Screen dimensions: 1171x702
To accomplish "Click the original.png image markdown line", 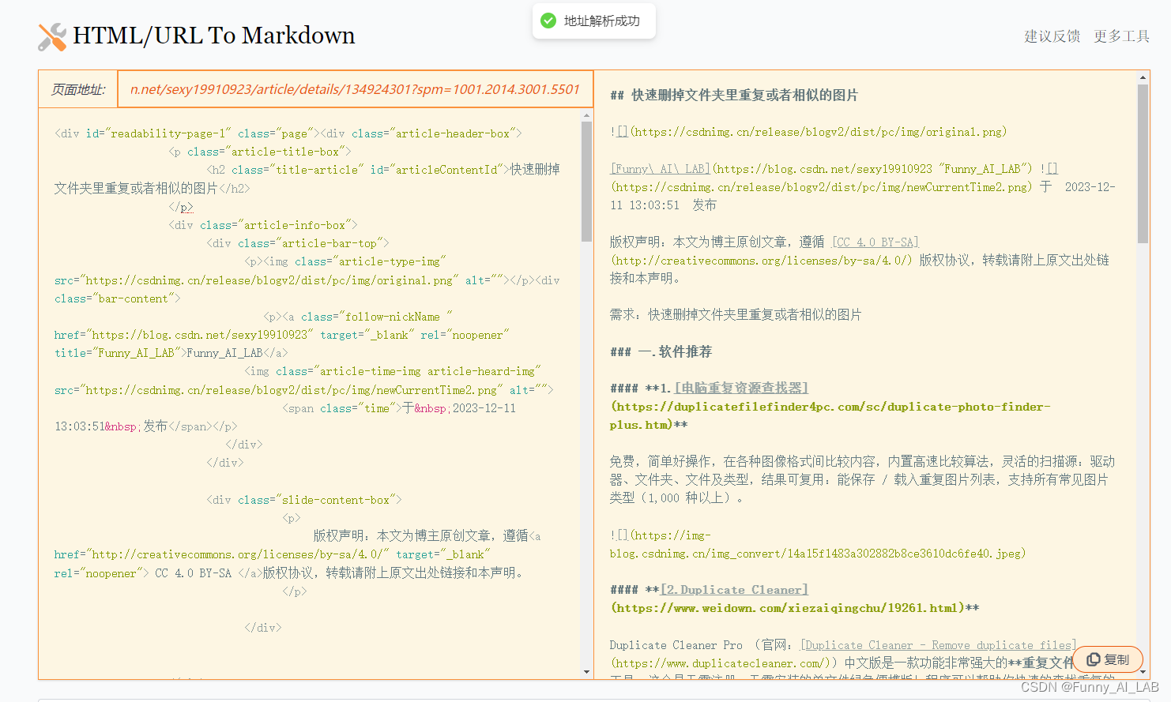I will click(808, 132).
